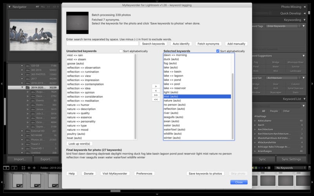Viewport: 314px width, 196px height.
Task: Move keyword back with < button
Action: click(156, 91)
